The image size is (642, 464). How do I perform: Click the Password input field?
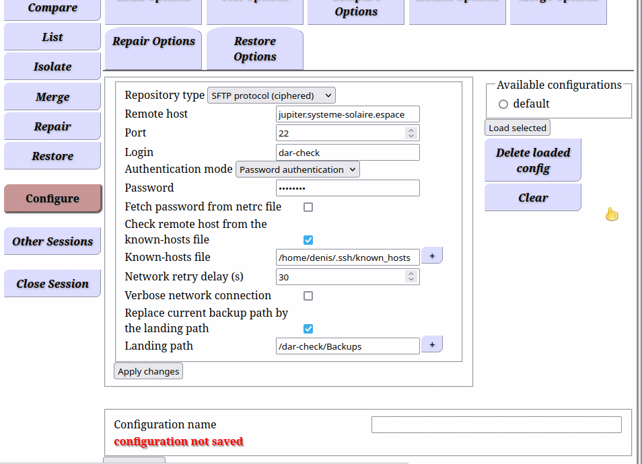tap(348, 188)
